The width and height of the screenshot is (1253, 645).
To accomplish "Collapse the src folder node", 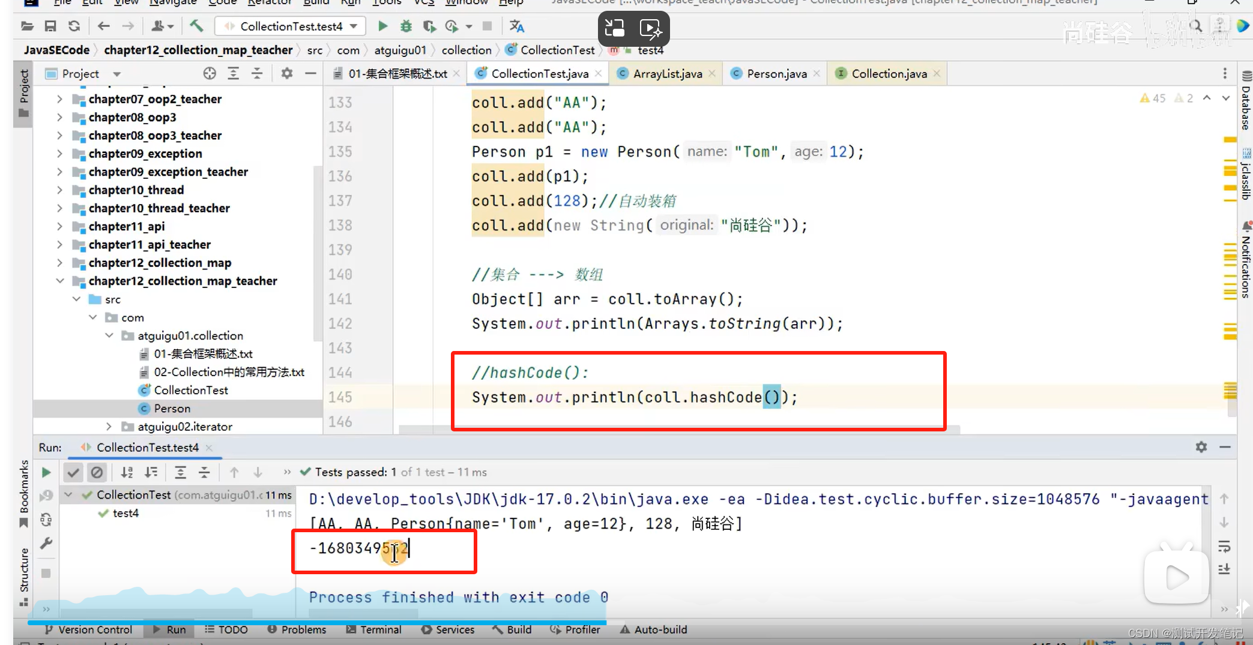I will point(76,299).
